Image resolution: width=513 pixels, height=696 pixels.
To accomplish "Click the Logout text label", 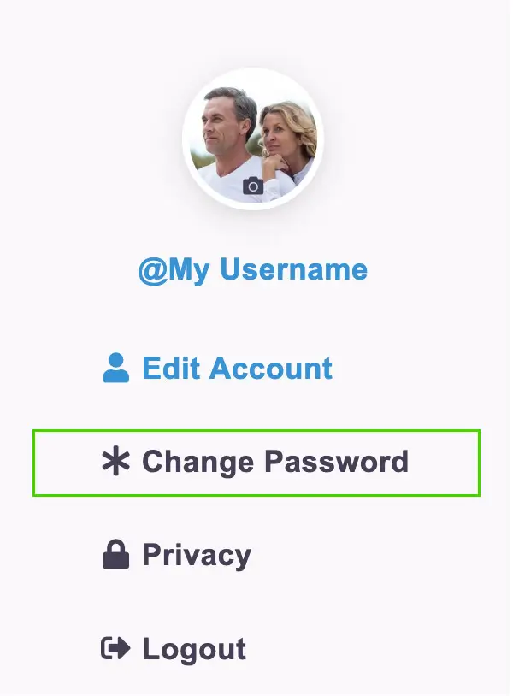I will click(194, 650).
